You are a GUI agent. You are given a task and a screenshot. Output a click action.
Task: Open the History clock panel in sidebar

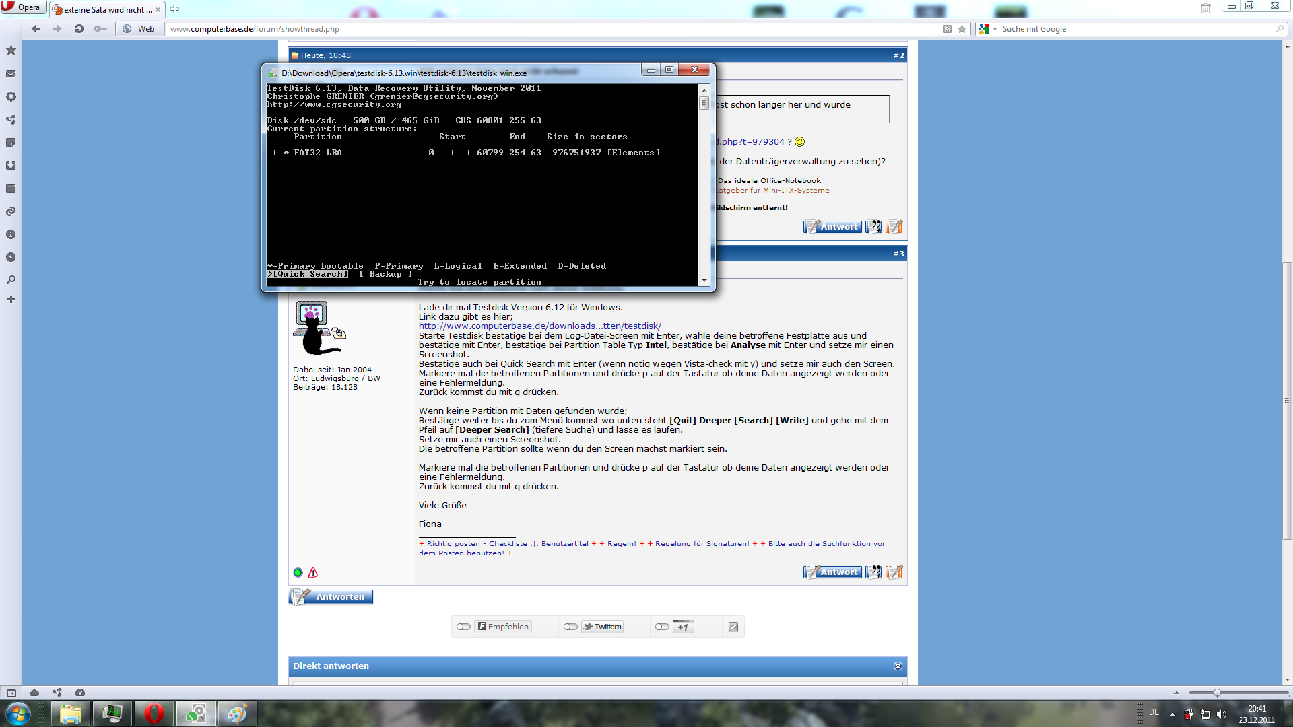pos(11,257)
